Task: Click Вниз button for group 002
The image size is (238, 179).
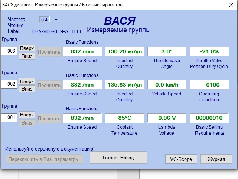Action: click(27, 89)
